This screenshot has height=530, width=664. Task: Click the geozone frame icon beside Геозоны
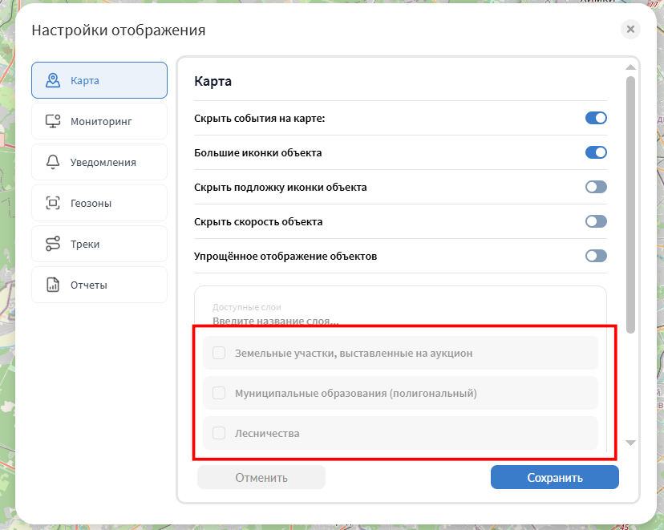(53, 203)
